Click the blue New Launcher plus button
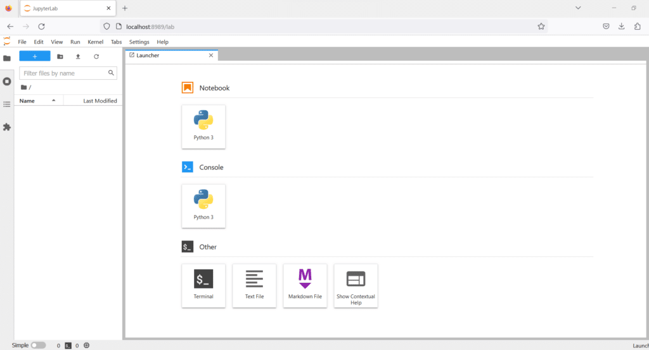649x350 pixels. coord(35,56)
